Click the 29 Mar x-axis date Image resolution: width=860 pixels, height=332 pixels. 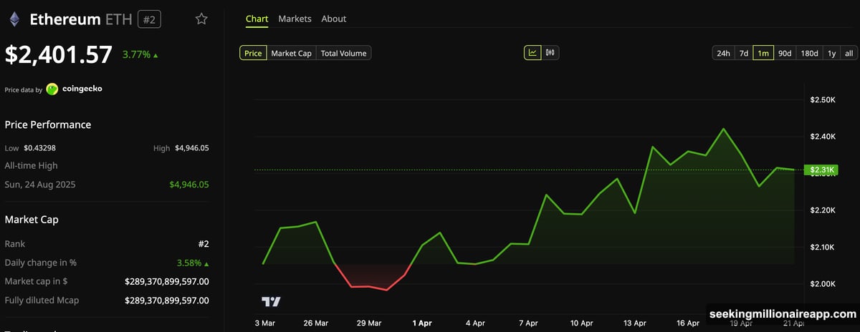click(x=369, y=323)
